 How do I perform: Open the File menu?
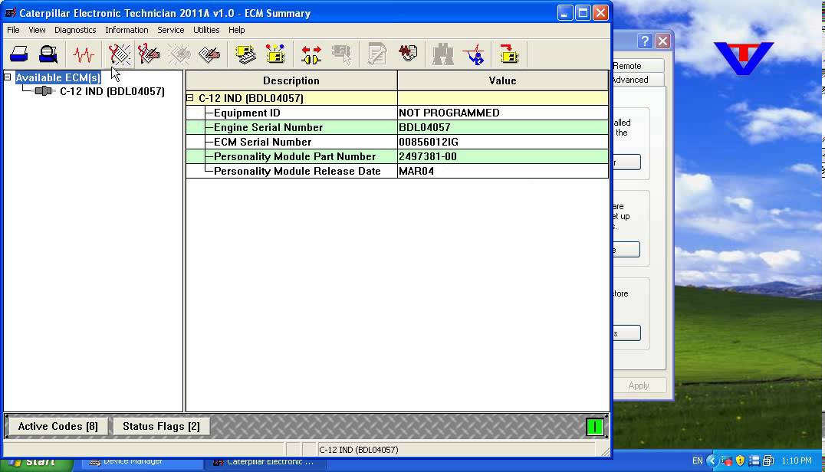pyautogui.click(x=13, y=30)
